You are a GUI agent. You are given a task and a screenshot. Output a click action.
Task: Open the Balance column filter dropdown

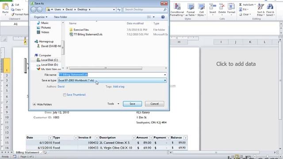tap(186, 138)
